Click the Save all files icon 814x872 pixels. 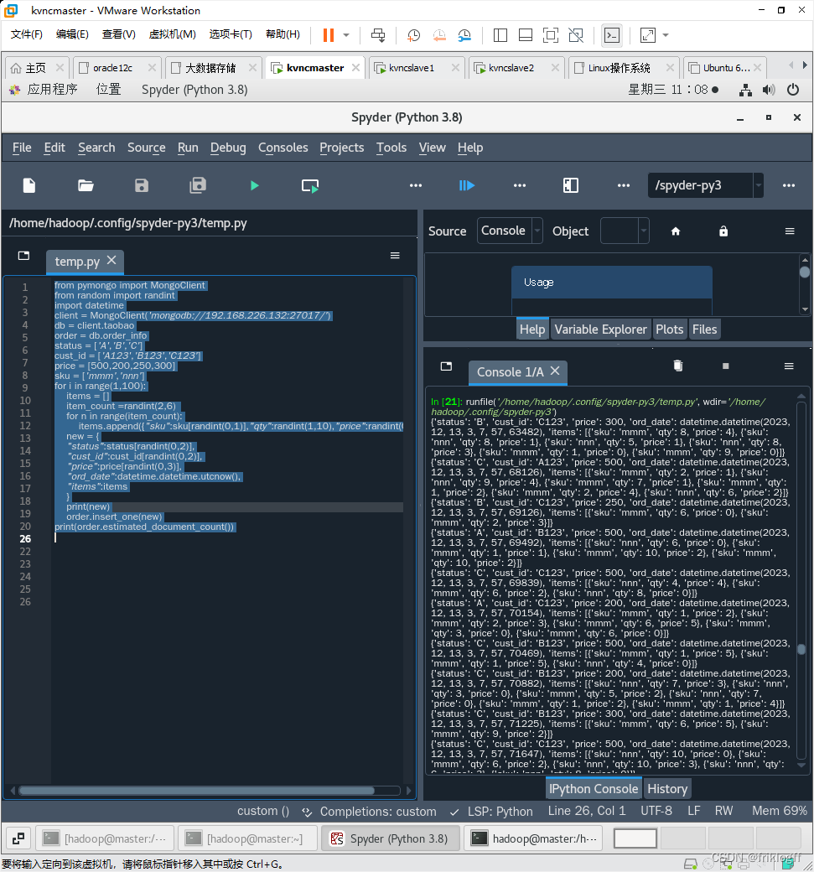[x=199, y=185]
